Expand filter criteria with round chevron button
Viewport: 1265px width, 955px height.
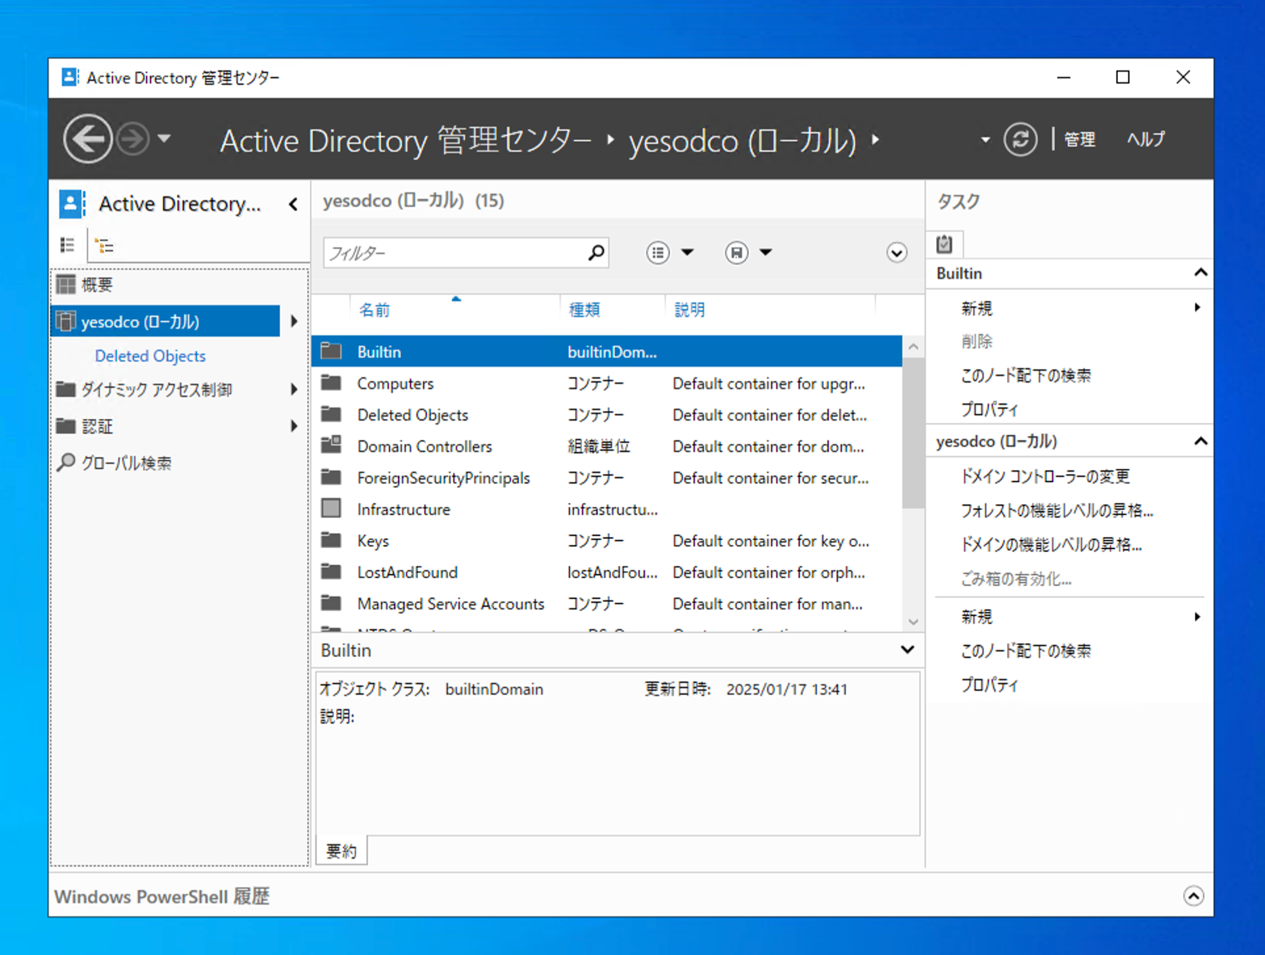[x=897, y=252]
